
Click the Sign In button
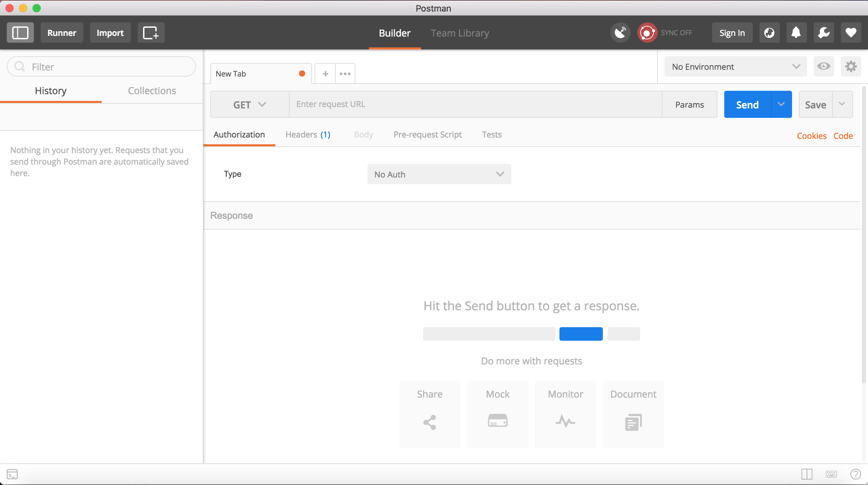coord(732,33)
